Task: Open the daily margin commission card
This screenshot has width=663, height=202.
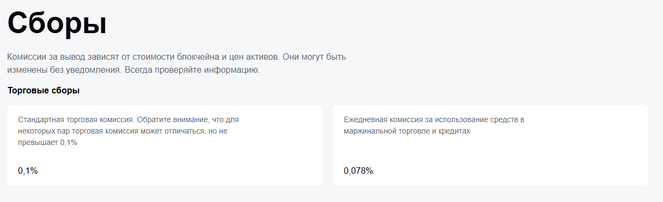Action: tap(490, 146)
